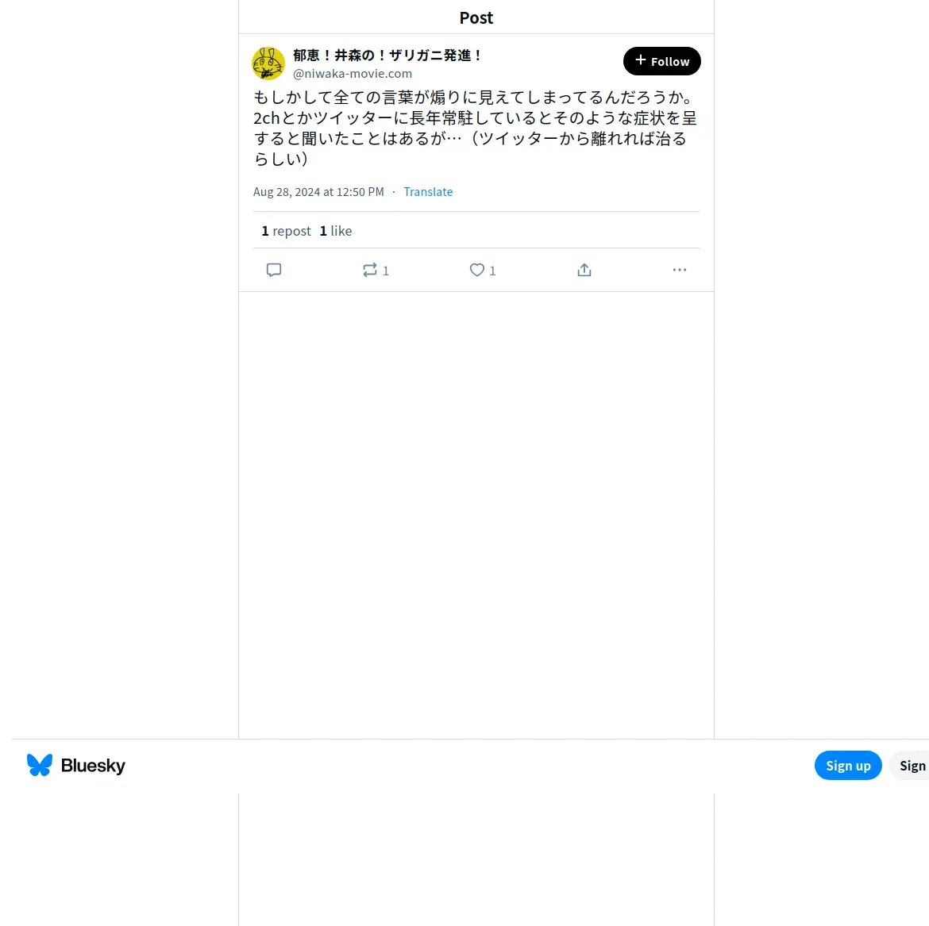
Task: Follow the niwaka-movie.com account
Action: point(661,61)
